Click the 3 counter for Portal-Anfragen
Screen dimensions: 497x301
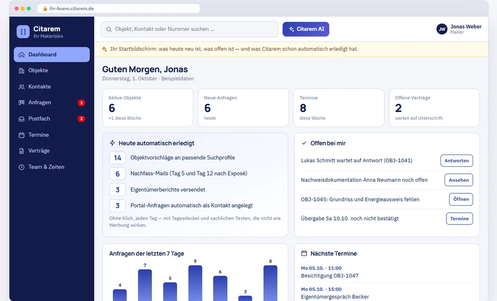[117, 206]
